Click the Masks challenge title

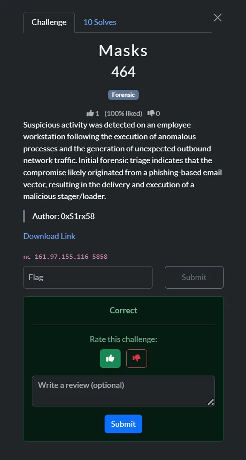pyautogui.click(x=123, y=50)
